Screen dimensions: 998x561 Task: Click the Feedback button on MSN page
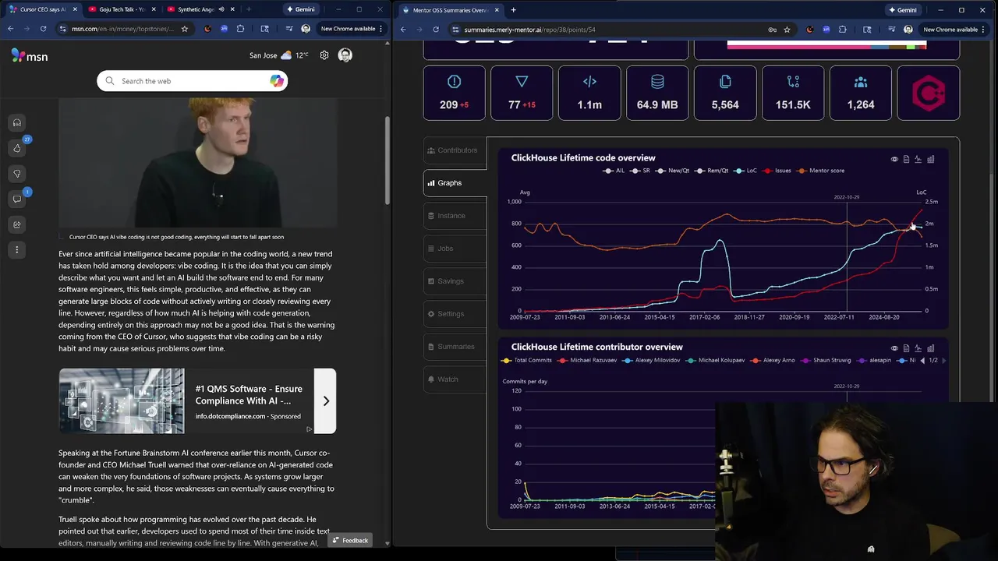[349, 540]
